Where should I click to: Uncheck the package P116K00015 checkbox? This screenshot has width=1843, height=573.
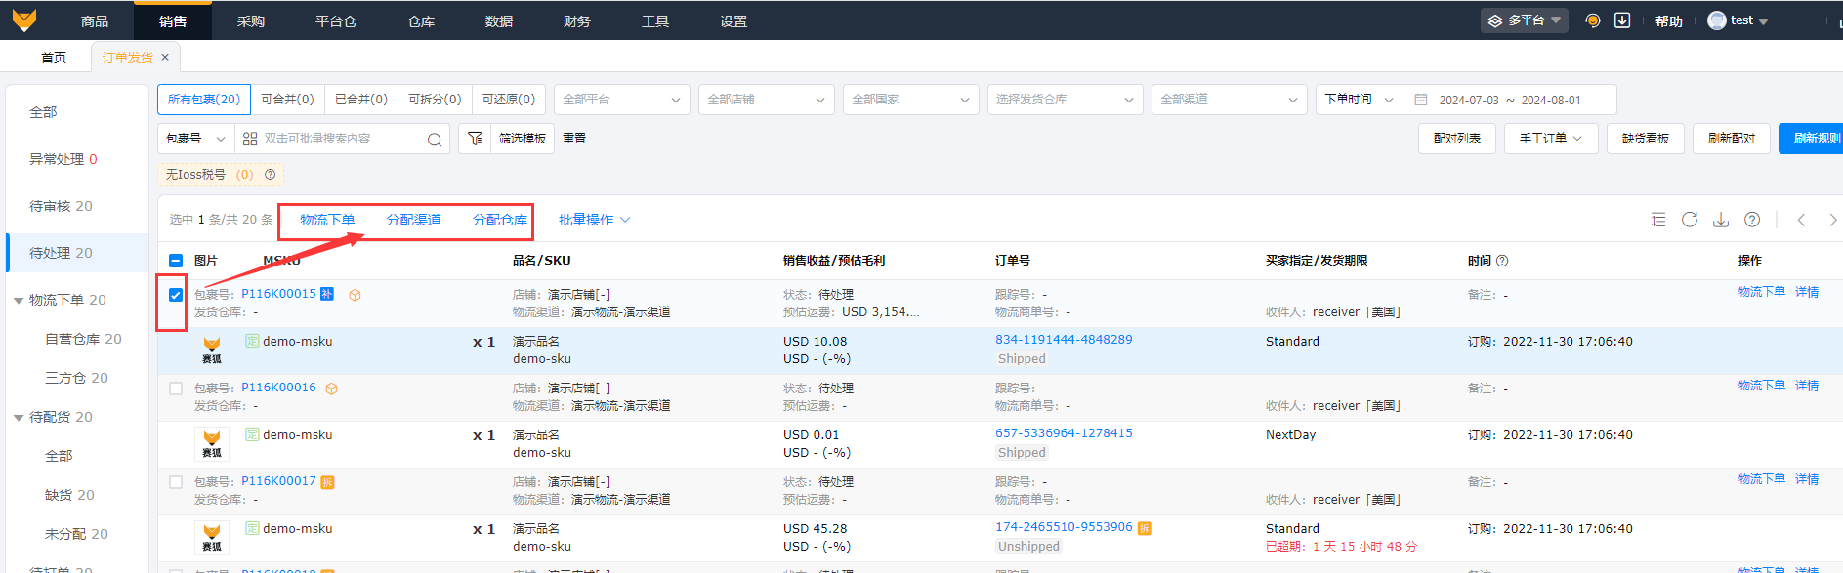coord(176,295)
